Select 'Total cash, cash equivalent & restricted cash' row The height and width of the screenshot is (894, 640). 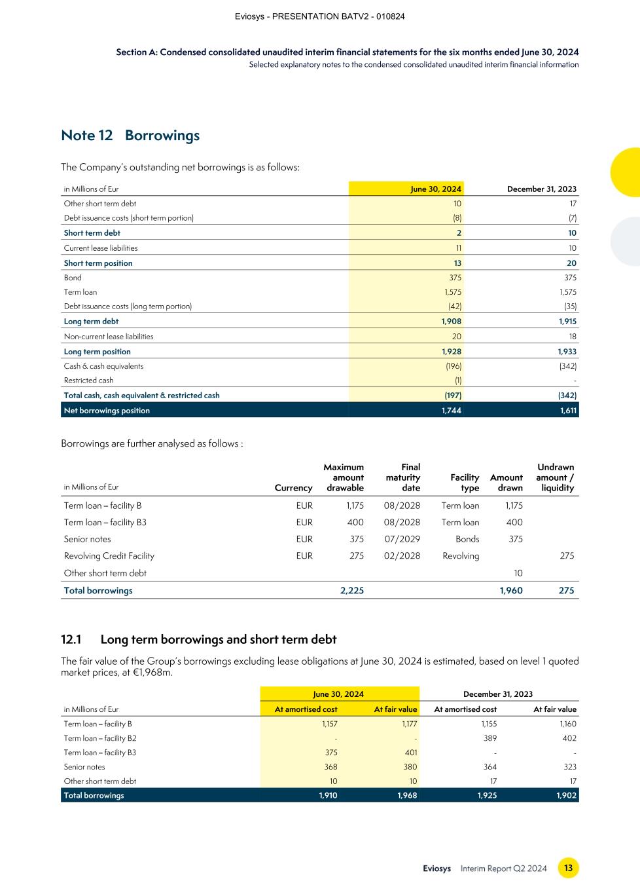[141, 396]
